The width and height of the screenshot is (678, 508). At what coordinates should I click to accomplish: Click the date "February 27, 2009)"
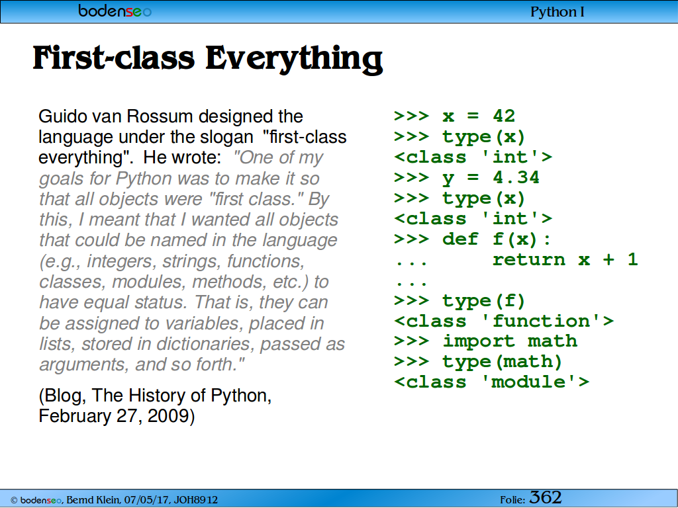[117, 416]
